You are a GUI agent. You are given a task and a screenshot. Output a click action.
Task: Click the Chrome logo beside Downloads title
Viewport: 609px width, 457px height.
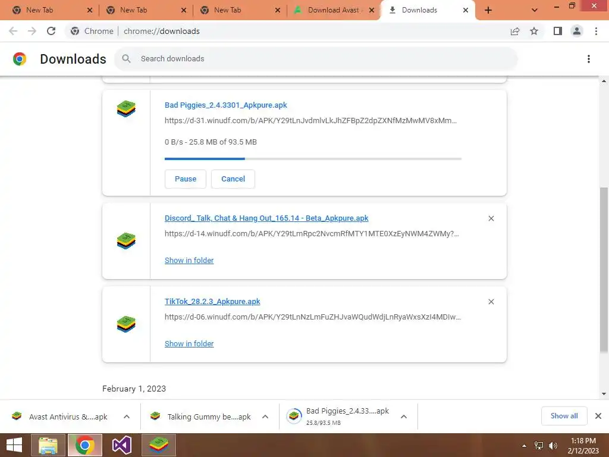[x=20, y=59]
